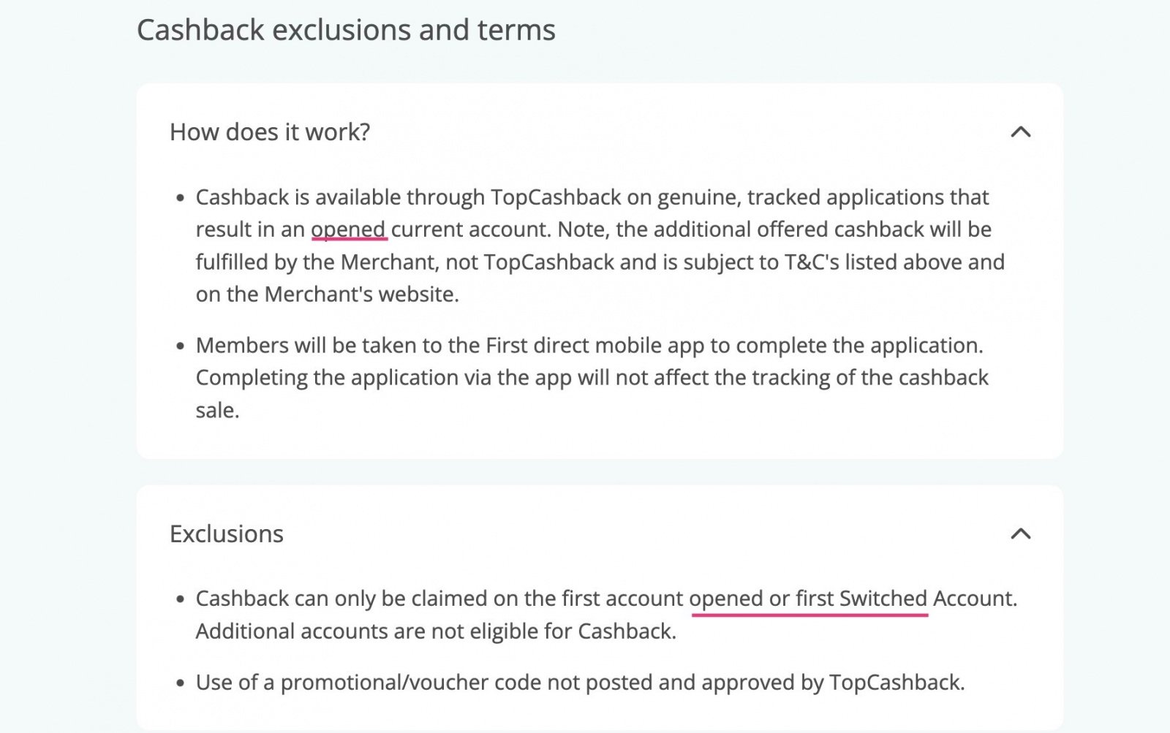Click the underlined word "opened" near "current account"
The width and height of the screenshot is (1170, 733).
[349, 229]
